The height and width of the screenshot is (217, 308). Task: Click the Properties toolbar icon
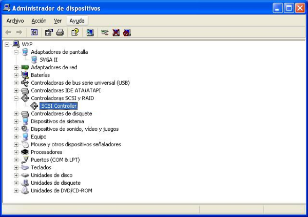tap(49, 32)
